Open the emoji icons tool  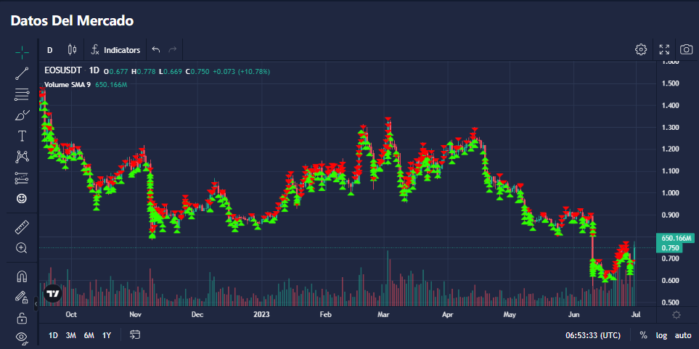pyautogui.click(x=22, y=198)
